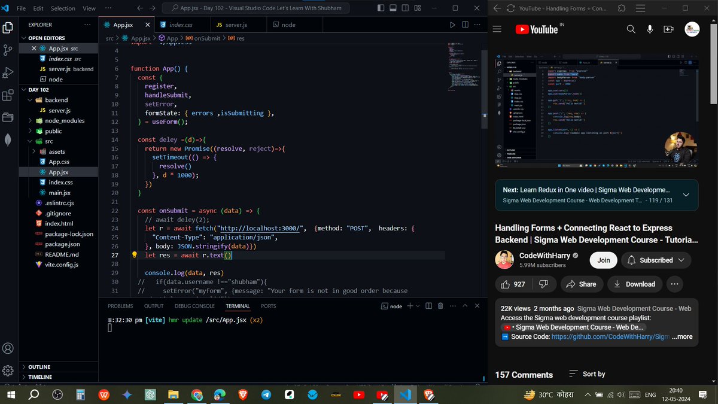Collapse the DAY 102 folder section
Viewport: 718px width, 404px height.
point(60,90)
